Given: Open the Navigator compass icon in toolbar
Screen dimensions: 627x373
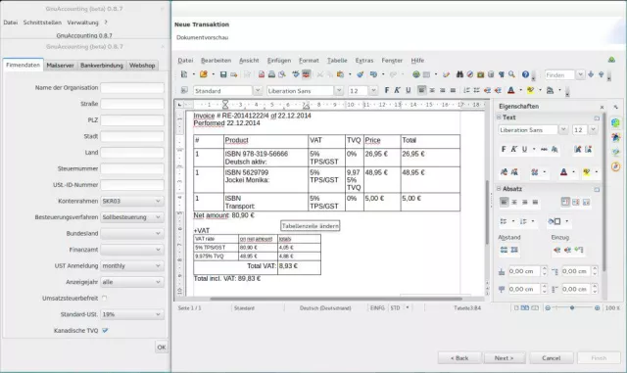Looking at the screenshot, I should tap(470, 74).
